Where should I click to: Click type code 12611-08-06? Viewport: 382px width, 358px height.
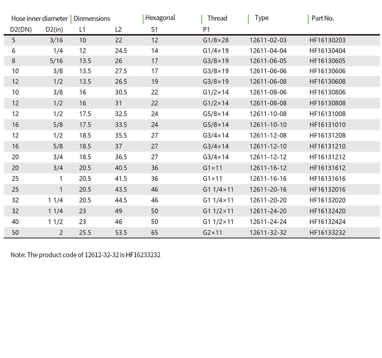(268, 92)
